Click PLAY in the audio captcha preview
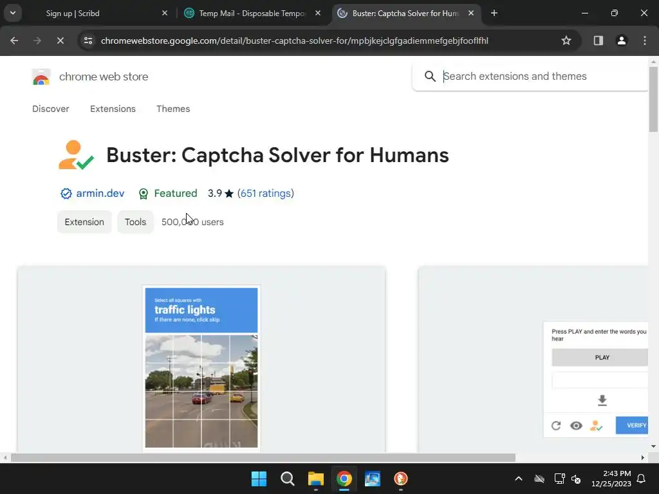Viewport: 659px width, 494px height. point(600,358)
